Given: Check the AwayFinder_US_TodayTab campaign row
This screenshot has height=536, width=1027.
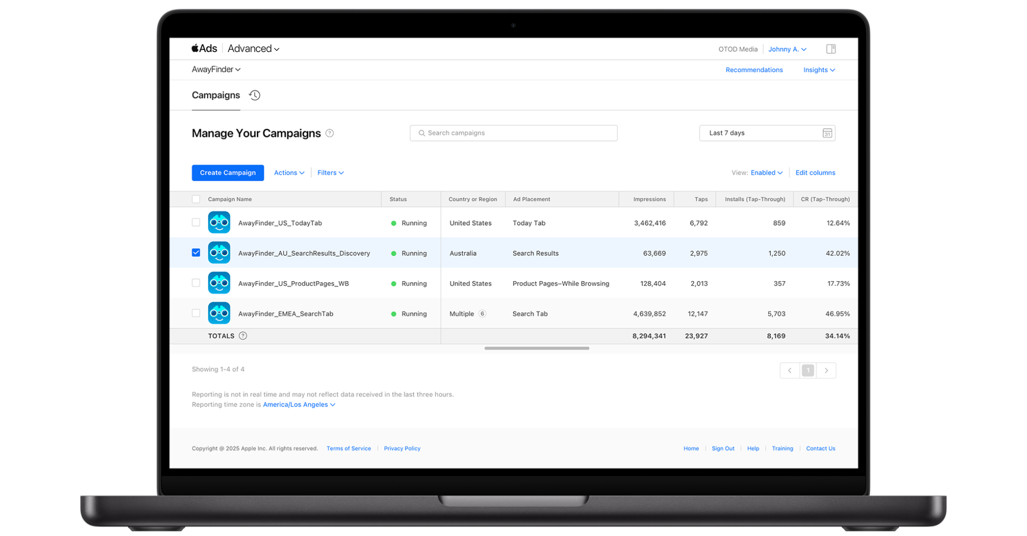Looking at the screenshot, I should (x=196, y=222).
